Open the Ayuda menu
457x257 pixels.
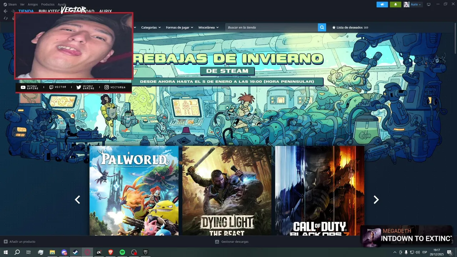(x=62, y=5)
